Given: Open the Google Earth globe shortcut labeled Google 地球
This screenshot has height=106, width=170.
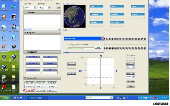Looking at the screenshot, I should pyautogui.click(x=4, y=67).
